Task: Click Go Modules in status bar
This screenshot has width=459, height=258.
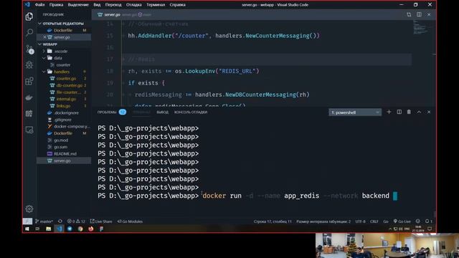Action: 130,221
